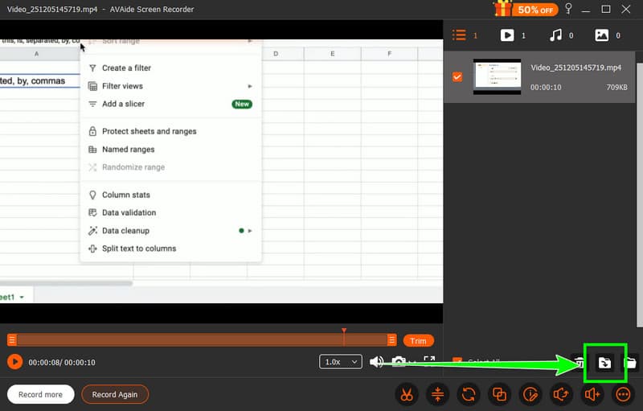The image size is (643, 411).
Task: Toggle the Select All checkbox
Action: pos(457,362)
